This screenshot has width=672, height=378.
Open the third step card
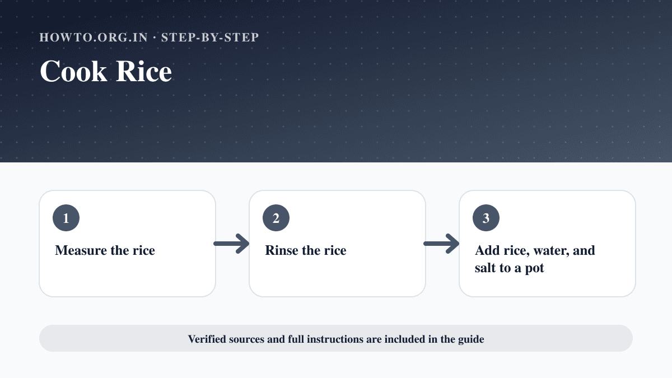click(547, 244)
